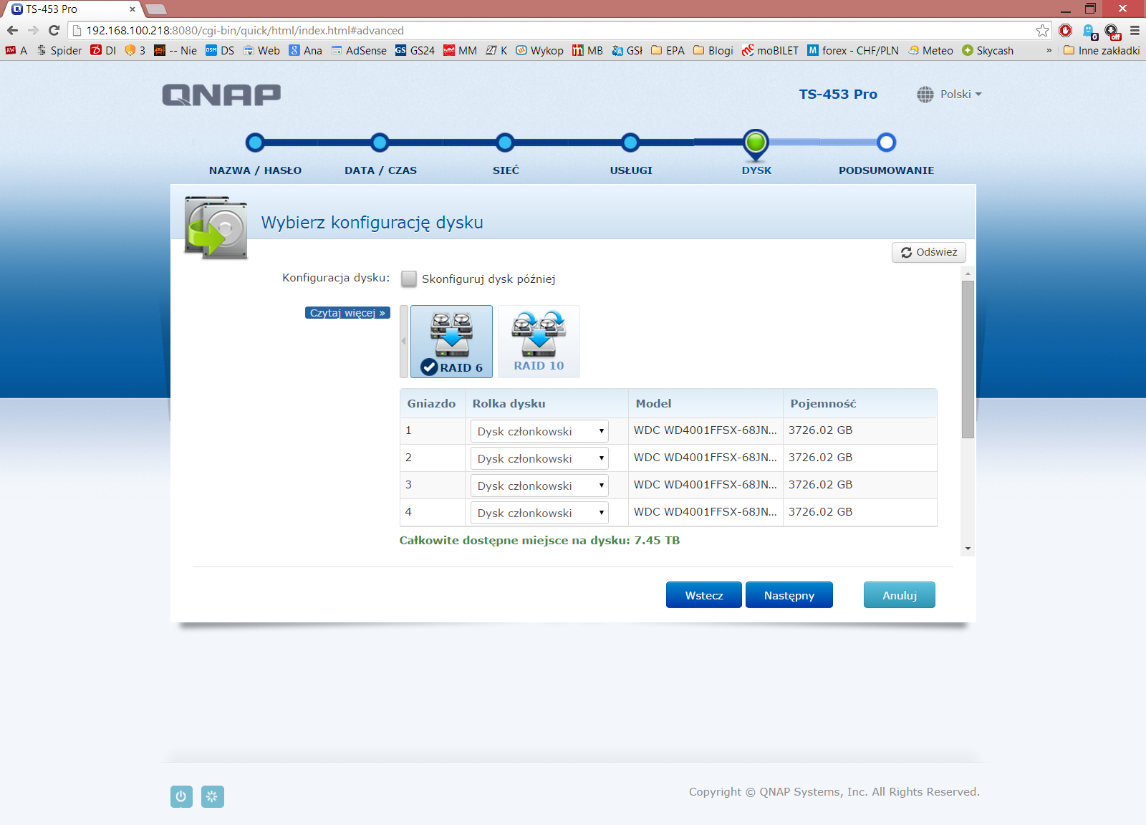Expand disk role dropdown for slot 4
The width and height of the screenshot is (1146, 825).
pos(539,513)
